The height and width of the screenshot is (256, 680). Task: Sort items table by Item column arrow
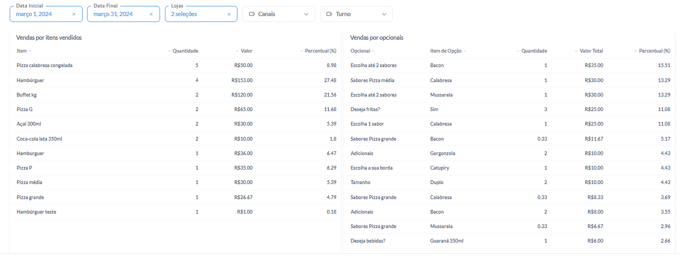30,51
